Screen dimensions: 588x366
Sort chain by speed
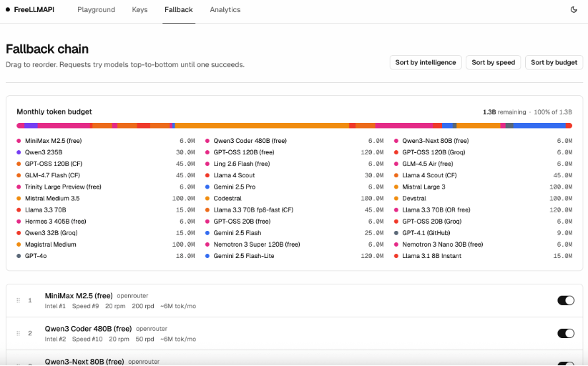(x=493, y=63)
